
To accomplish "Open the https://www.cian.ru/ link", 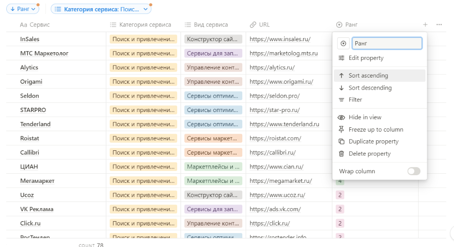I will pos(276,167).
